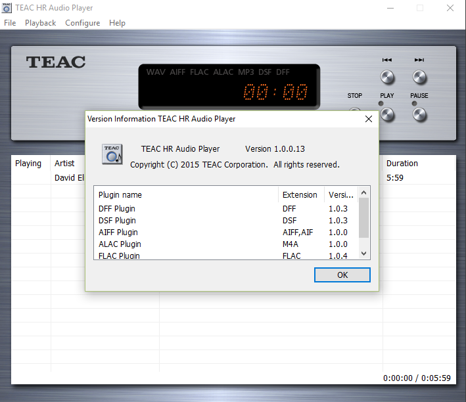
Task: Open the Configure menu
Action: 82,23
